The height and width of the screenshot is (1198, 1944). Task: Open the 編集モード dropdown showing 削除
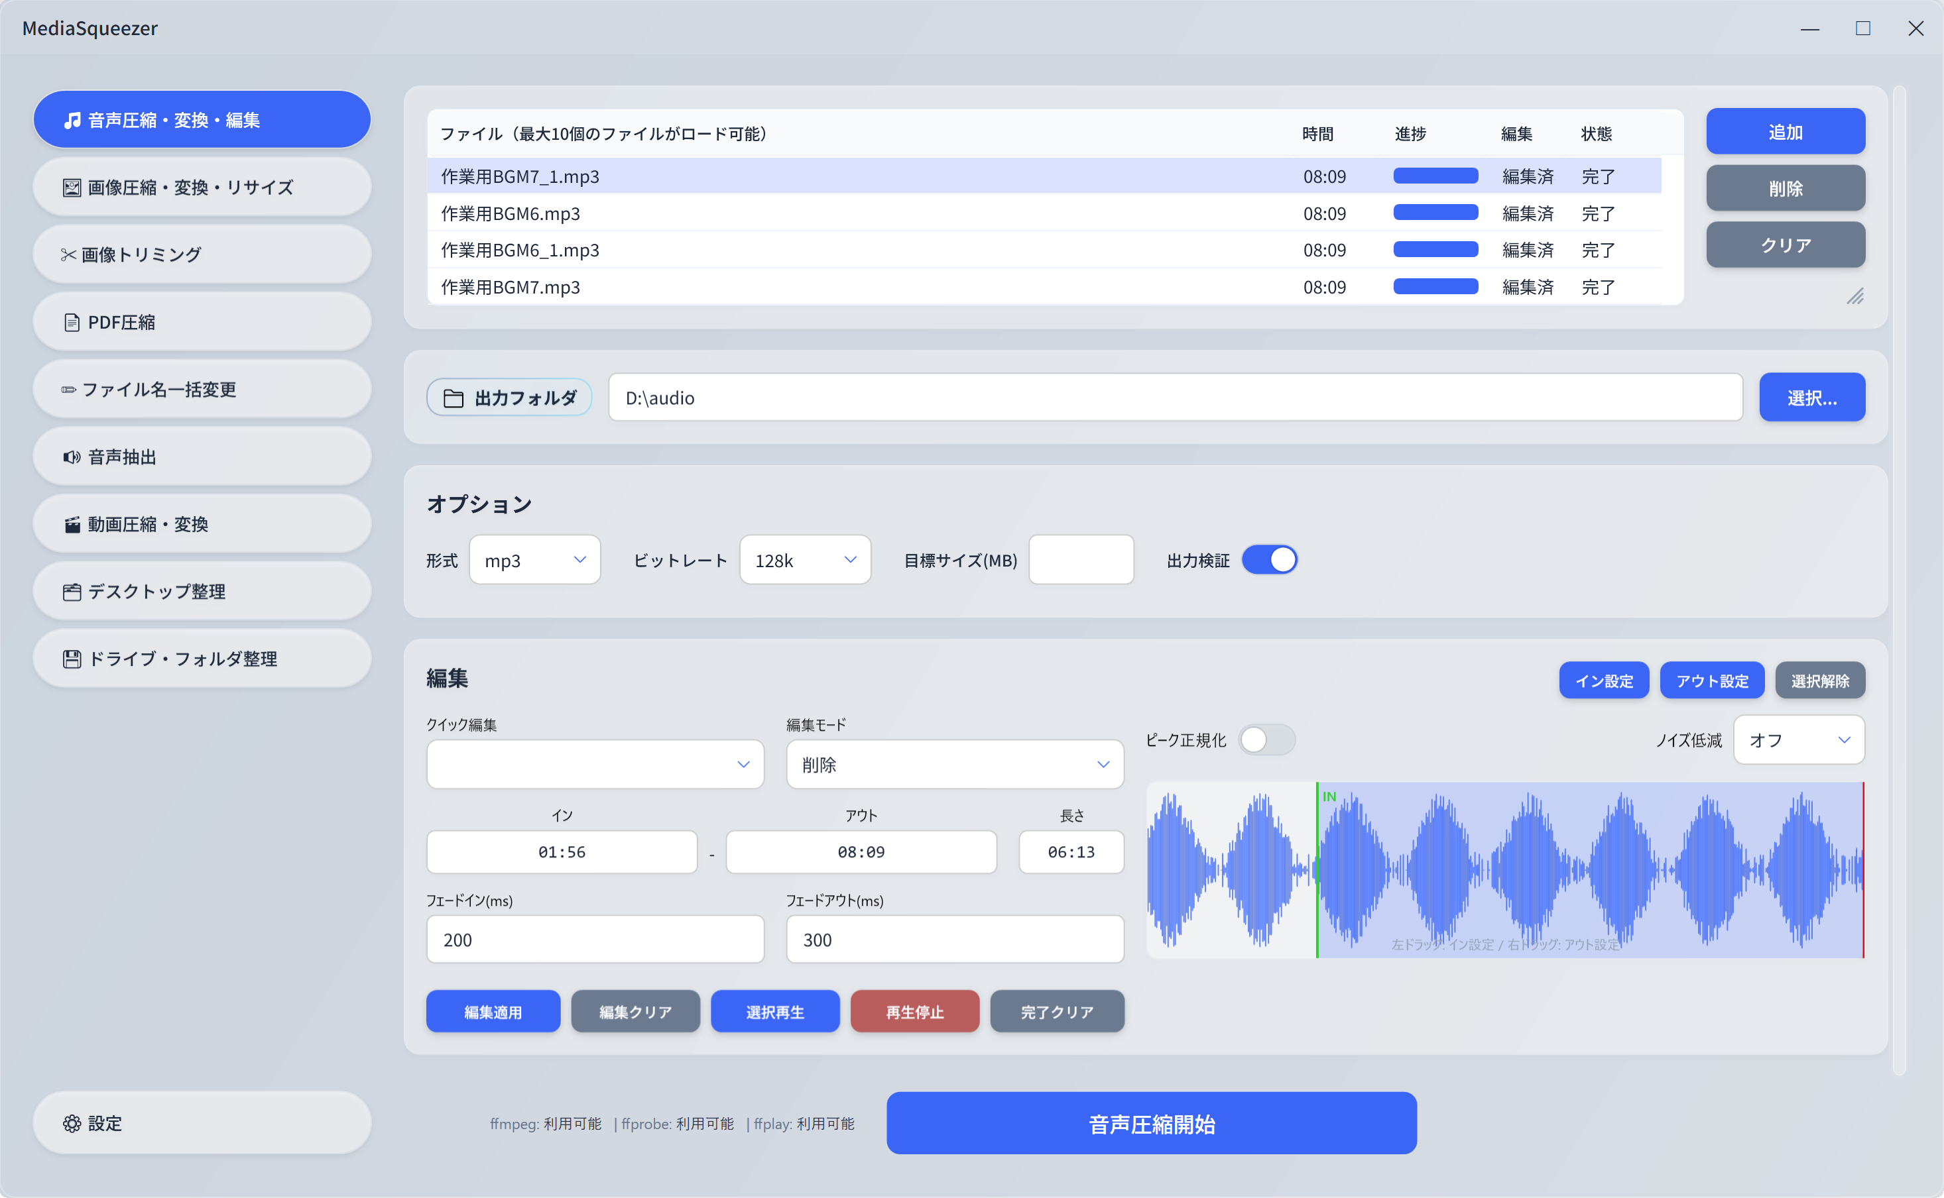pyautogui.click(x=953, y=764)
